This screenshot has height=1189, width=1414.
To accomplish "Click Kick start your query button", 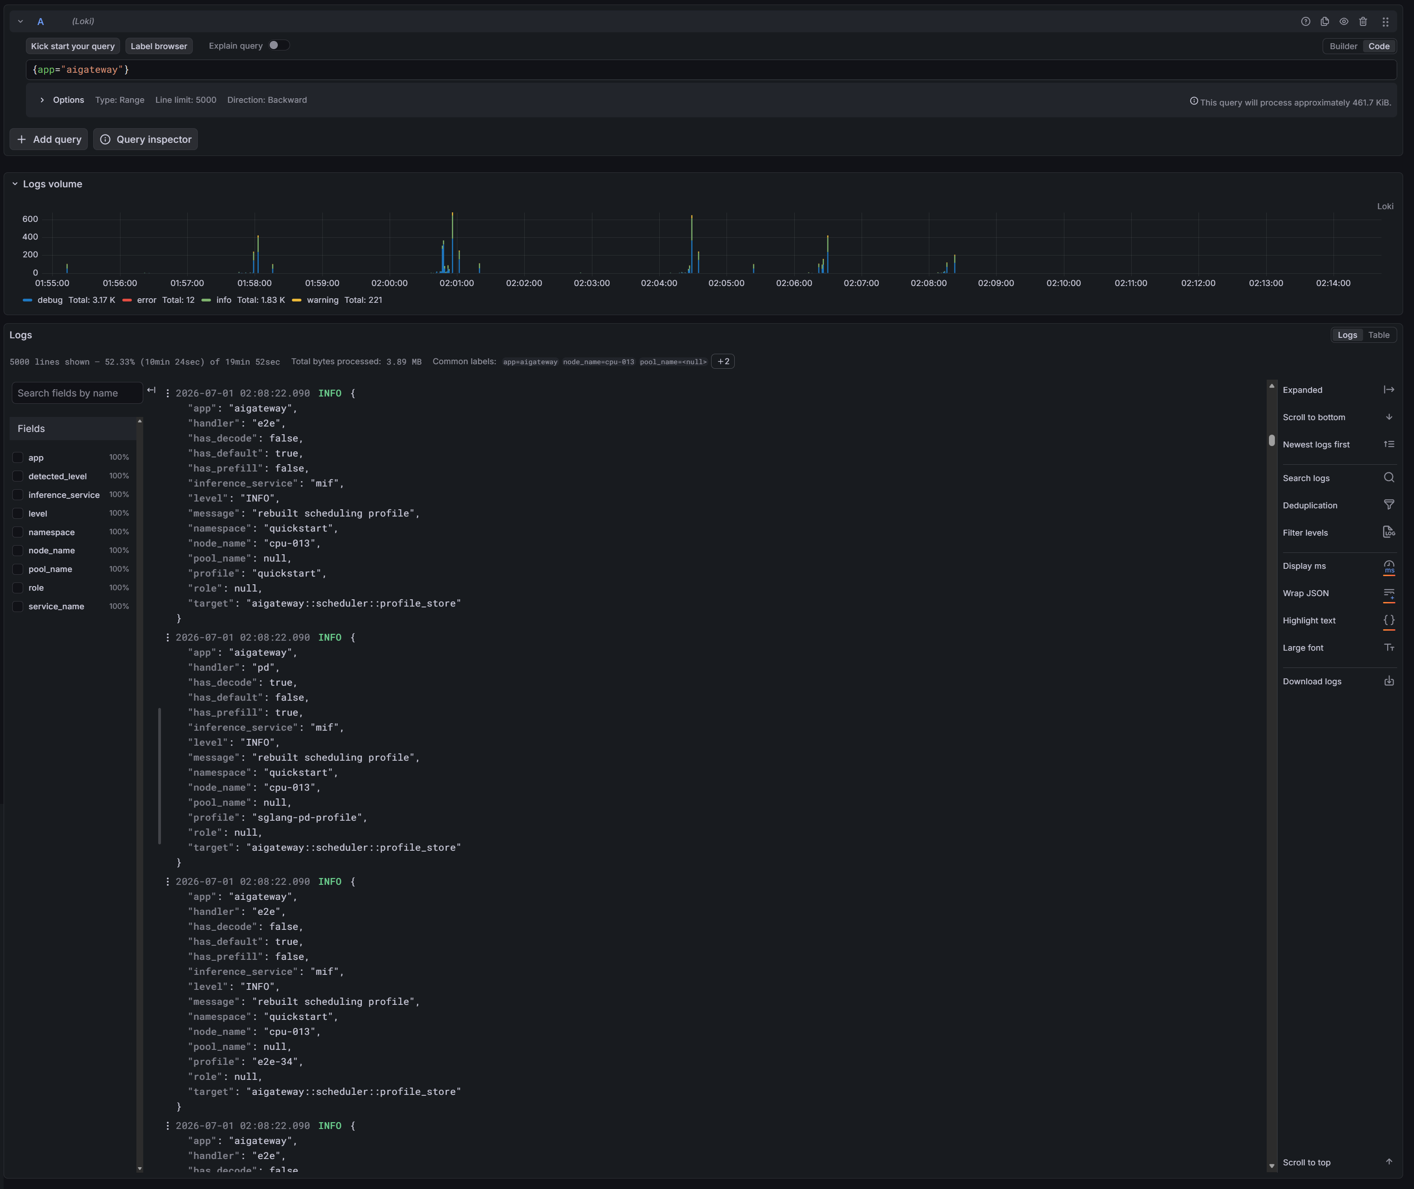I will [73, 46].
